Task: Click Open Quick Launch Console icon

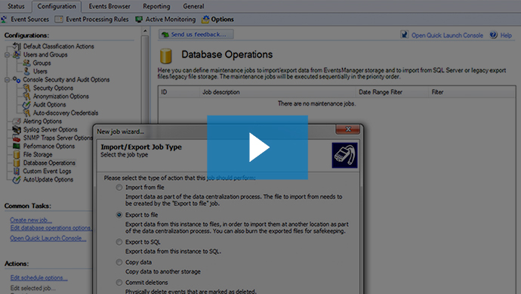Action: click(x=405, y=35)
